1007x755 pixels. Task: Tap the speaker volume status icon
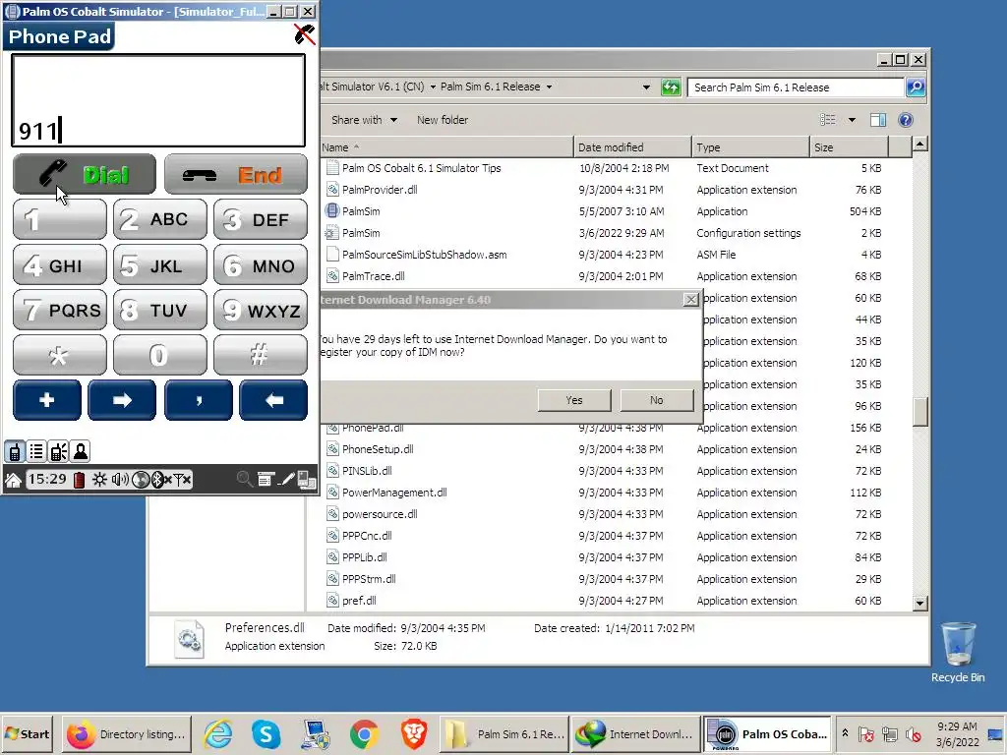click(x=120, y=480)
